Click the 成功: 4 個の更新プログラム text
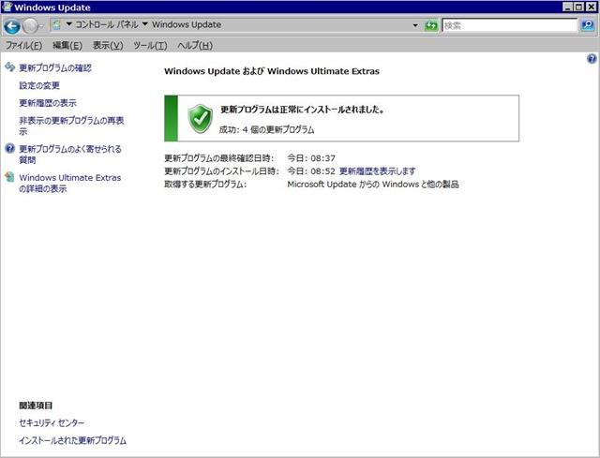The width and height of the screenshot is (600, 458). [x=266, y=129]
